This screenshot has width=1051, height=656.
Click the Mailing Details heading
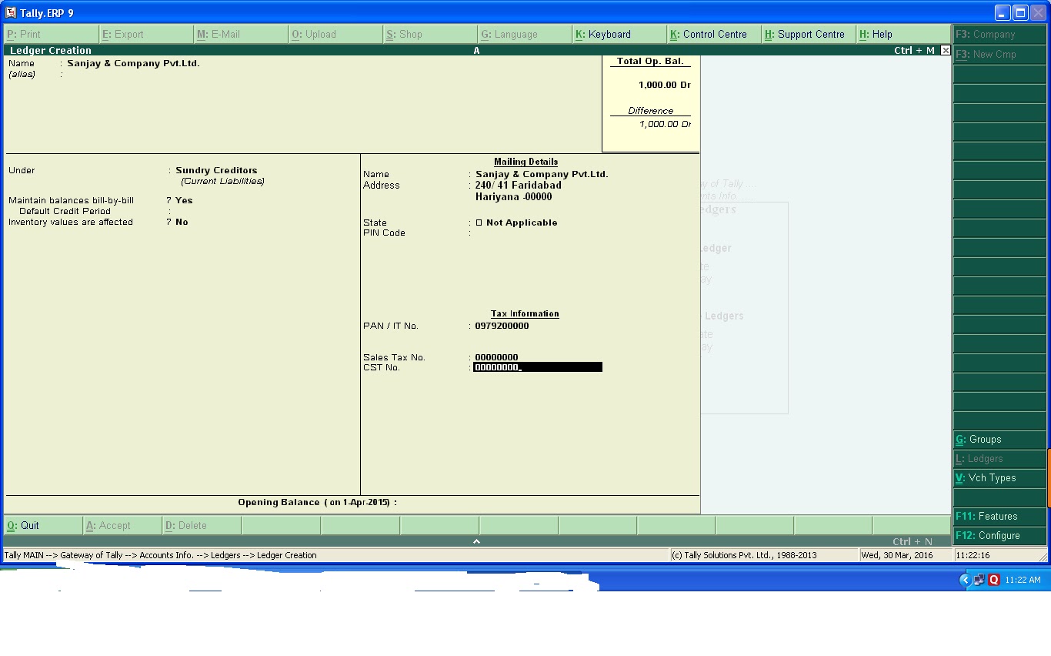(x=525, y=162)
